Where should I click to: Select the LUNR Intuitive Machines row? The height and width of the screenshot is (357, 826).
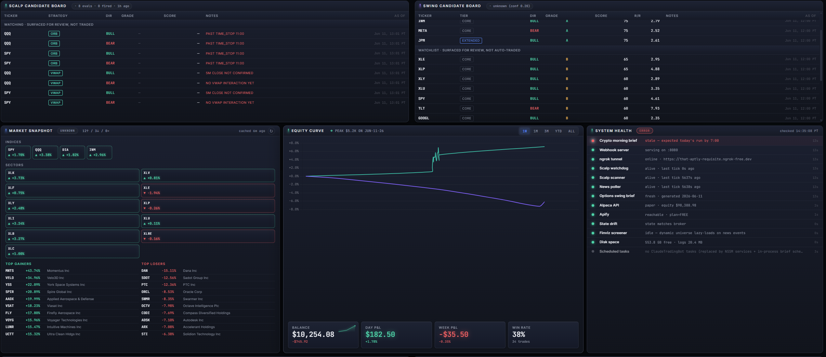coord(72,327)
